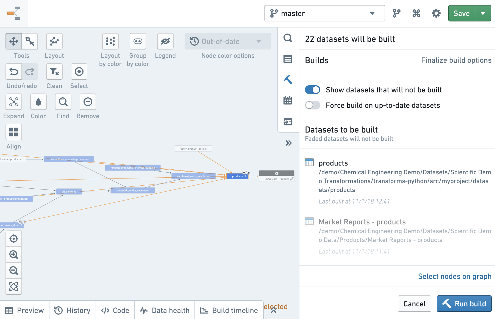
Task: Select the Clean filter icon
Action: [x=54, y=71]
